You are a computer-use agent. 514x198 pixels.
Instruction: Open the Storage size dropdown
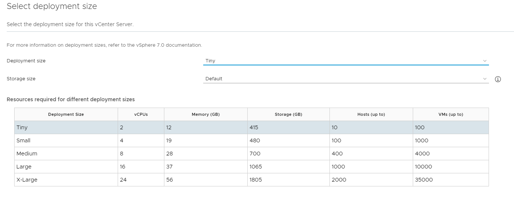[x=346, y=79]
